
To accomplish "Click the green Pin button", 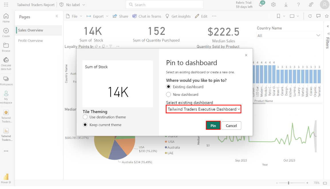I will [213, 126].
